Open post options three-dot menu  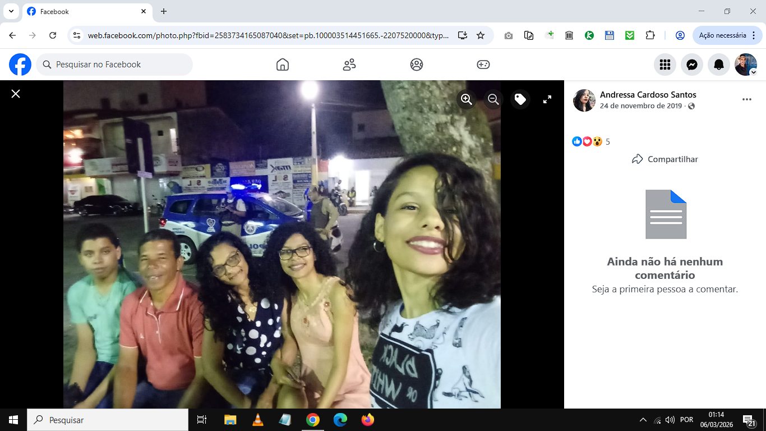[746, 99]
